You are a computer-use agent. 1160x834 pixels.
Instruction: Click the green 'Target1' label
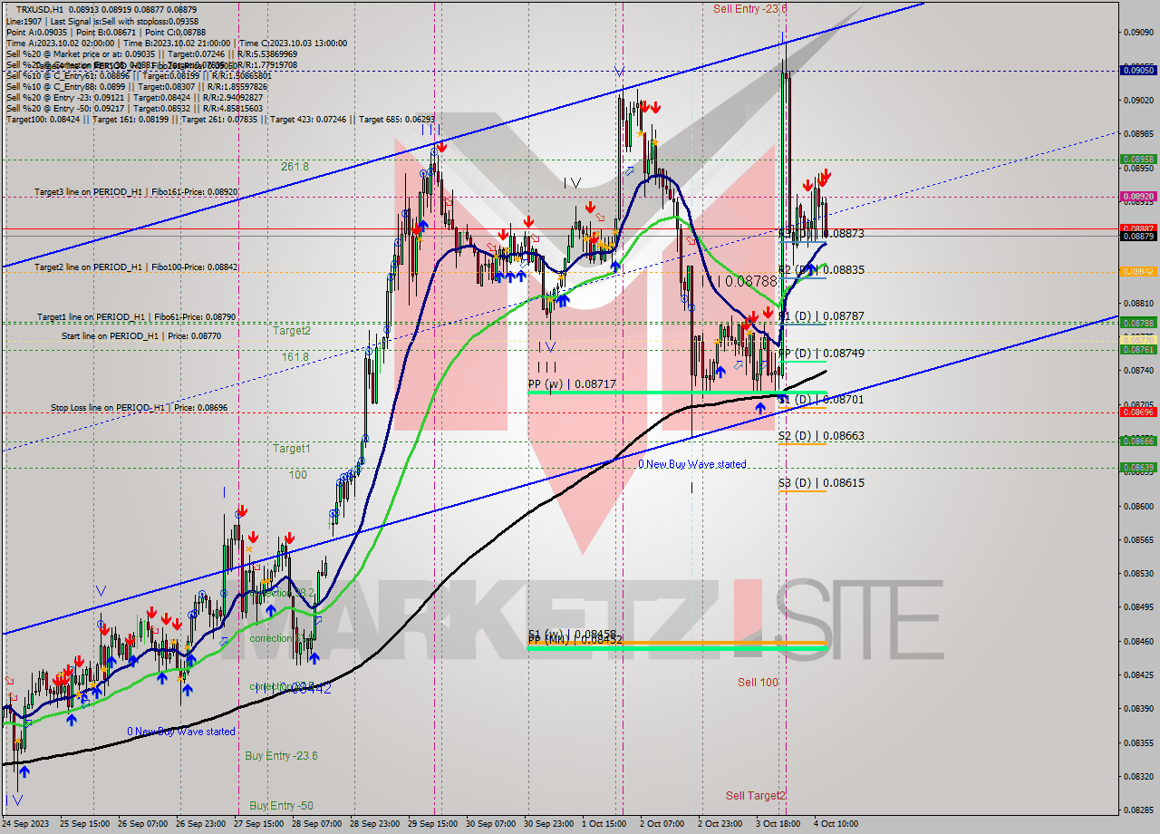tap(292, 449)
